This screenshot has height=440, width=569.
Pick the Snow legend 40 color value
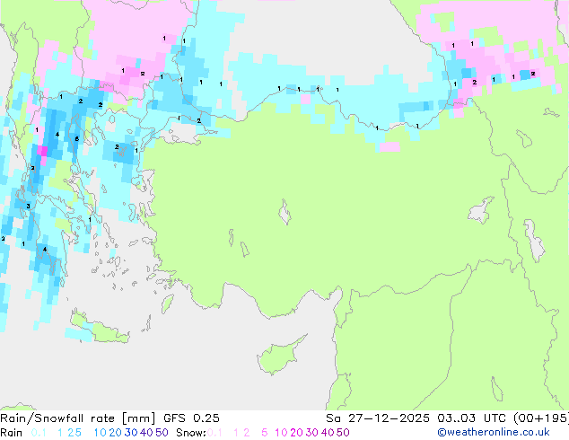[x=328, y=433]
